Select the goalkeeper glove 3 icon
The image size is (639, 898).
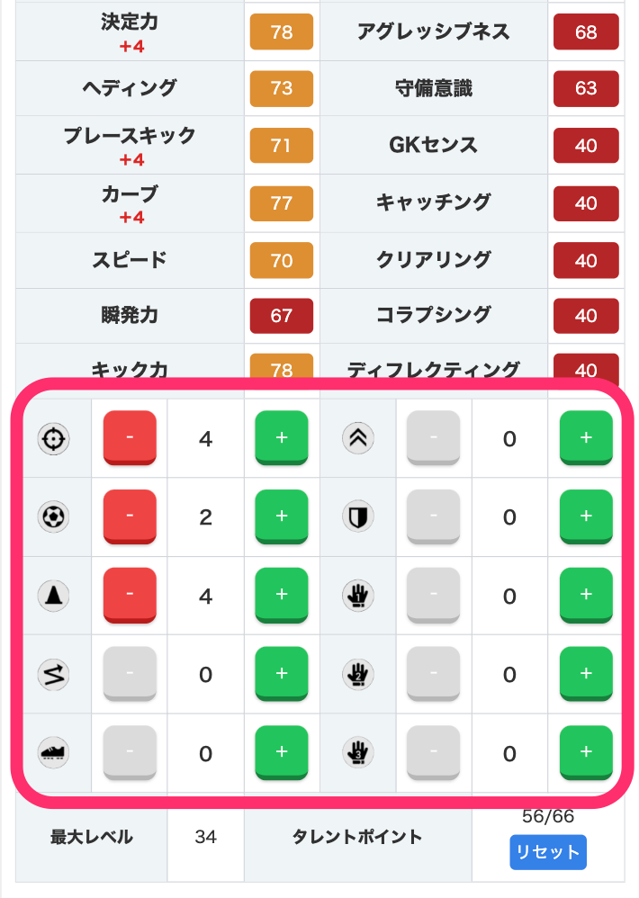pos(357,752)
